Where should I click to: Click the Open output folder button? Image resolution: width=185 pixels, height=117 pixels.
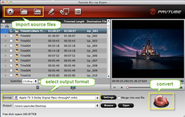[126, 106]
